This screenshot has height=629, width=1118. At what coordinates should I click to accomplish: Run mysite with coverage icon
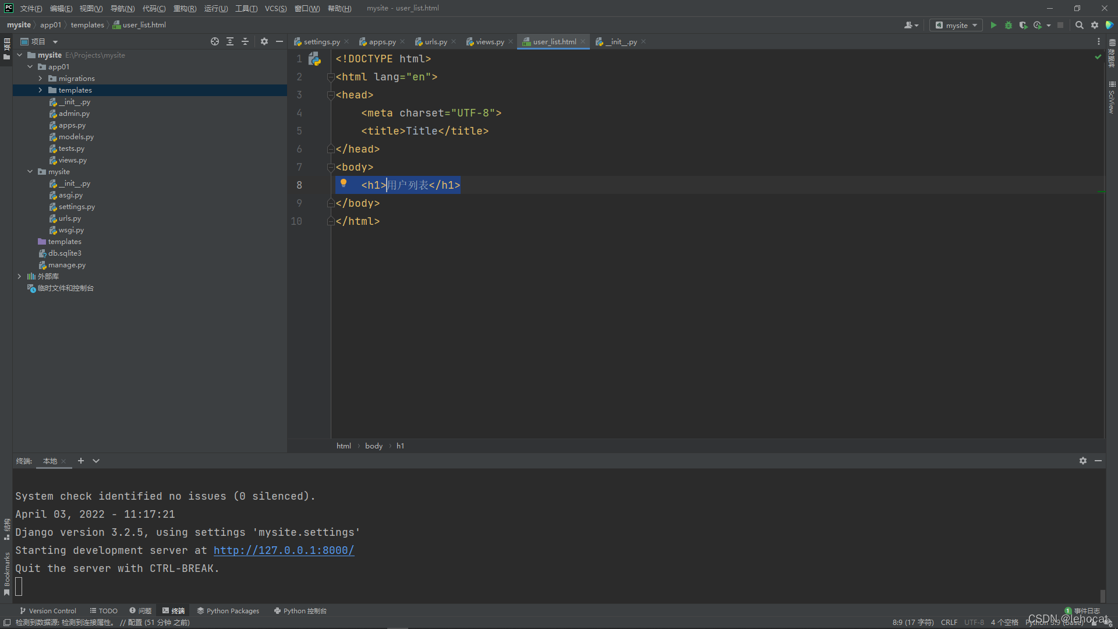tap(1023, 25)
